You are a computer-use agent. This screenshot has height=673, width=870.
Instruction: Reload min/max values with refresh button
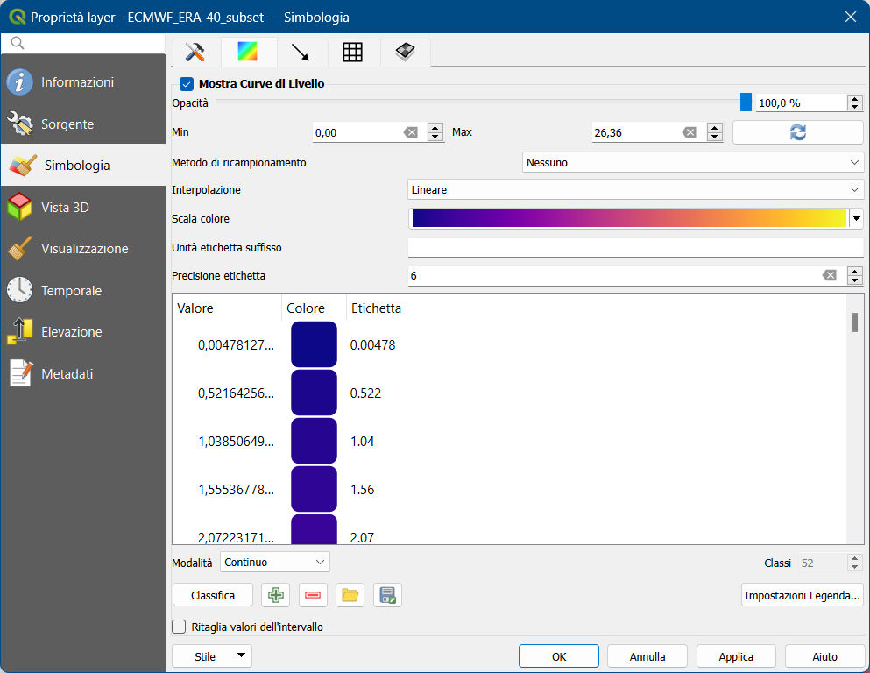798,132
